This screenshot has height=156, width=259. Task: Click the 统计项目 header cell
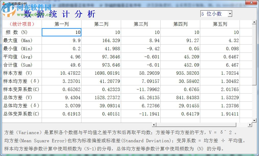(22, 24)
